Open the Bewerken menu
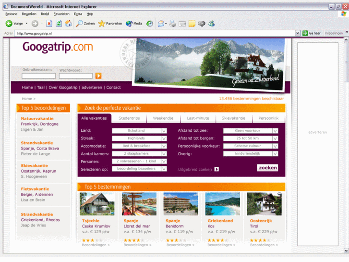This screenshot has width=349, height=262. click(29, 14)
